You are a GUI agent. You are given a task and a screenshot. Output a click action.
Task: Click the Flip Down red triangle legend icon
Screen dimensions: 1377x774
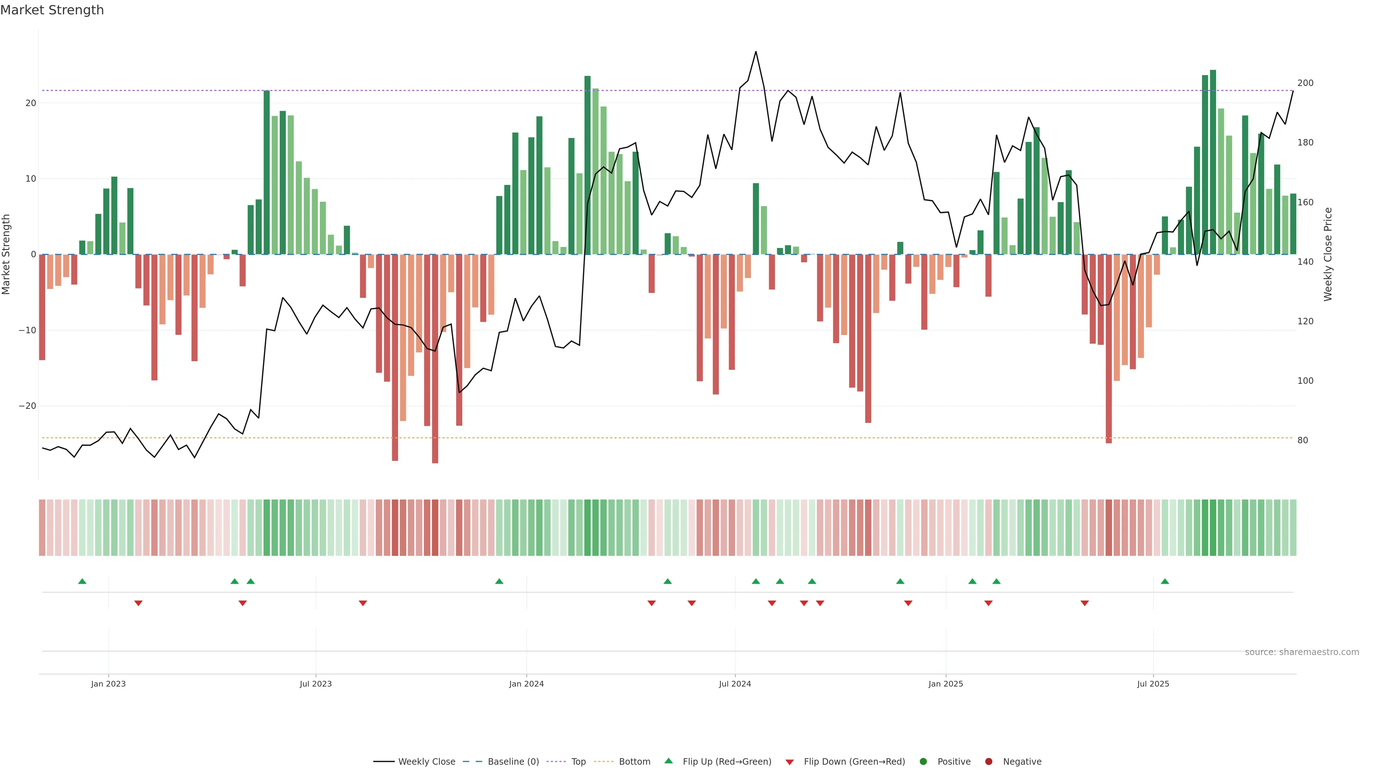(x=790, y=762)
